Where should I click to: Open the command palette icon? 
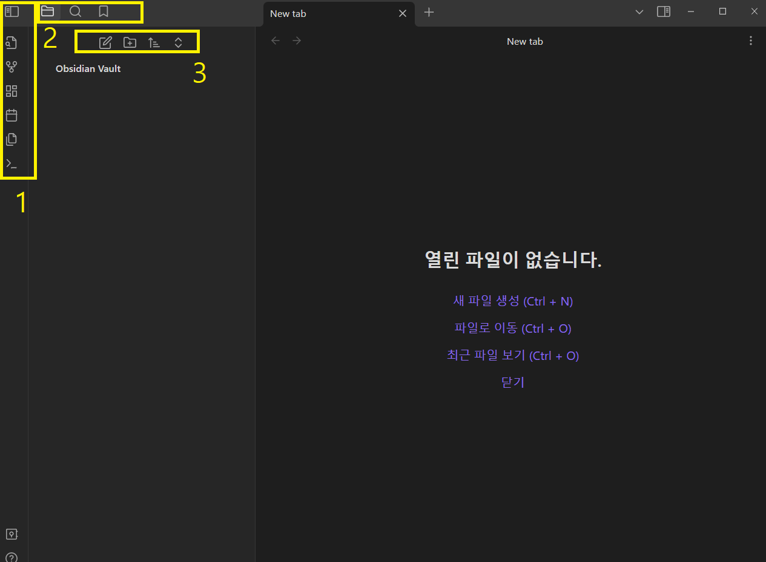click(12, 164)
